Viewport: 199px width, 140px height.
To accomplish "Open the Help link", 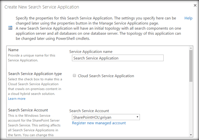I will point(188,18).
